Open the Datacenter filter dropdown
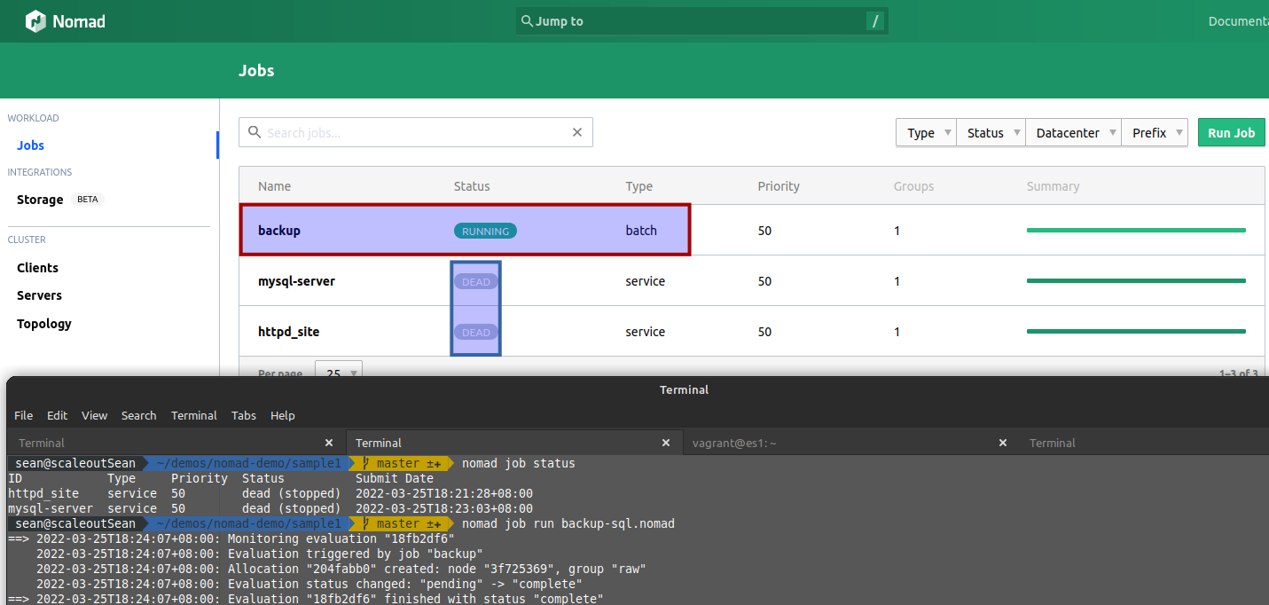The image size is (1269, 605). click(x=1073, y=132)
